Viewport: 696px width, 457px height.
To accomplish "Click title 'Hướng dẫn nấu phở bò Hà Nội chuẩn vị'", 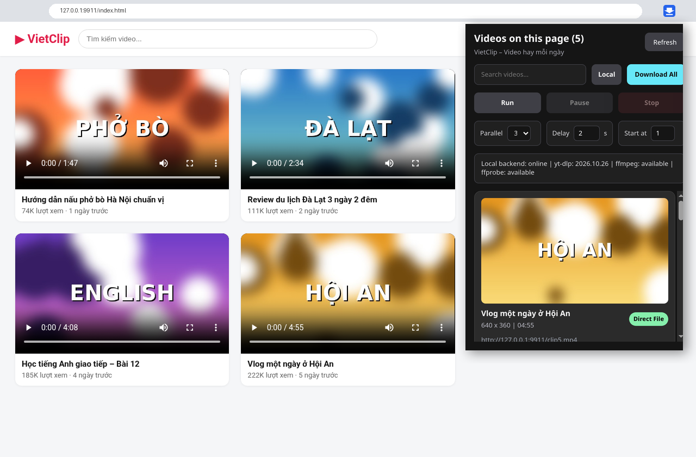I will pyautogui.click(x=93, y=200).
